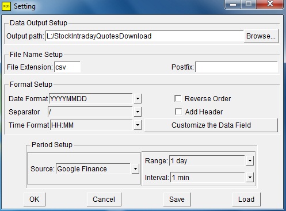Open the Date Format dropdown arrow
This screenshot has height=211, width=286.
click(x=138, y=99)
